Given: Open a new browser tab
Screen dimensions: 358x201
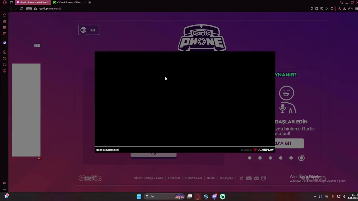Looking at the screenshot, I should (x=89, y=3).
